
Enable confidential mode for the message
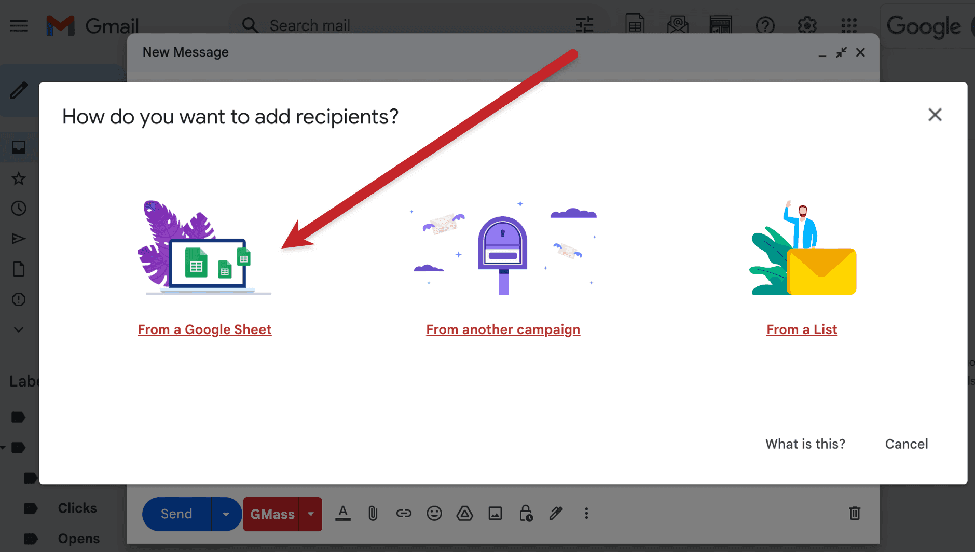(x=526, y=514)
